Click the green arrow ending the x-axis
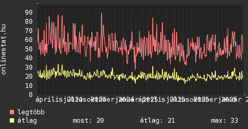The image size is (248, 129). (x=245, y=94)
